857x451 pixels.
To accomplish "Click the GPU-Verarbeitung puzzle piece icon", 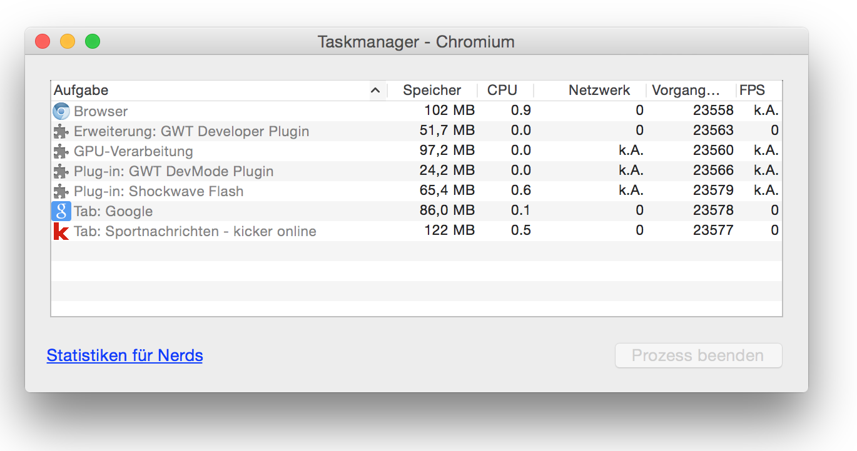I will tap(61, 151).
